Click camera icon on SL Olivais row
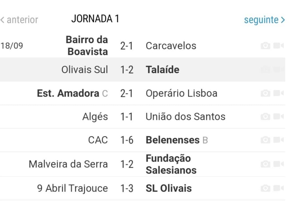This screenshot has height=210, width=293. [265, 188]
